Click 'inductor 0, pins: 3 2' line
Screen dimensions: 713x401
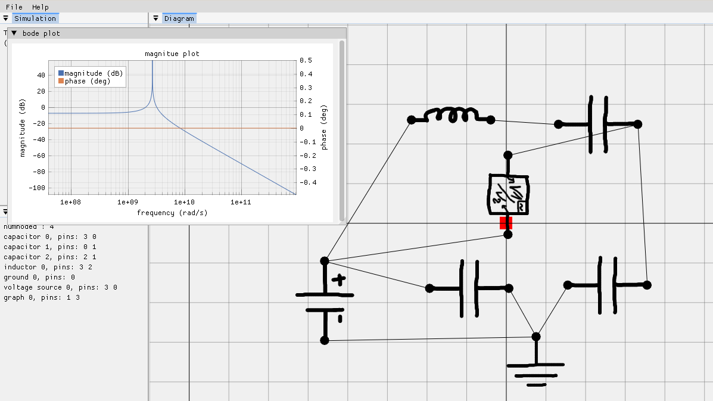tap(48, 267)
